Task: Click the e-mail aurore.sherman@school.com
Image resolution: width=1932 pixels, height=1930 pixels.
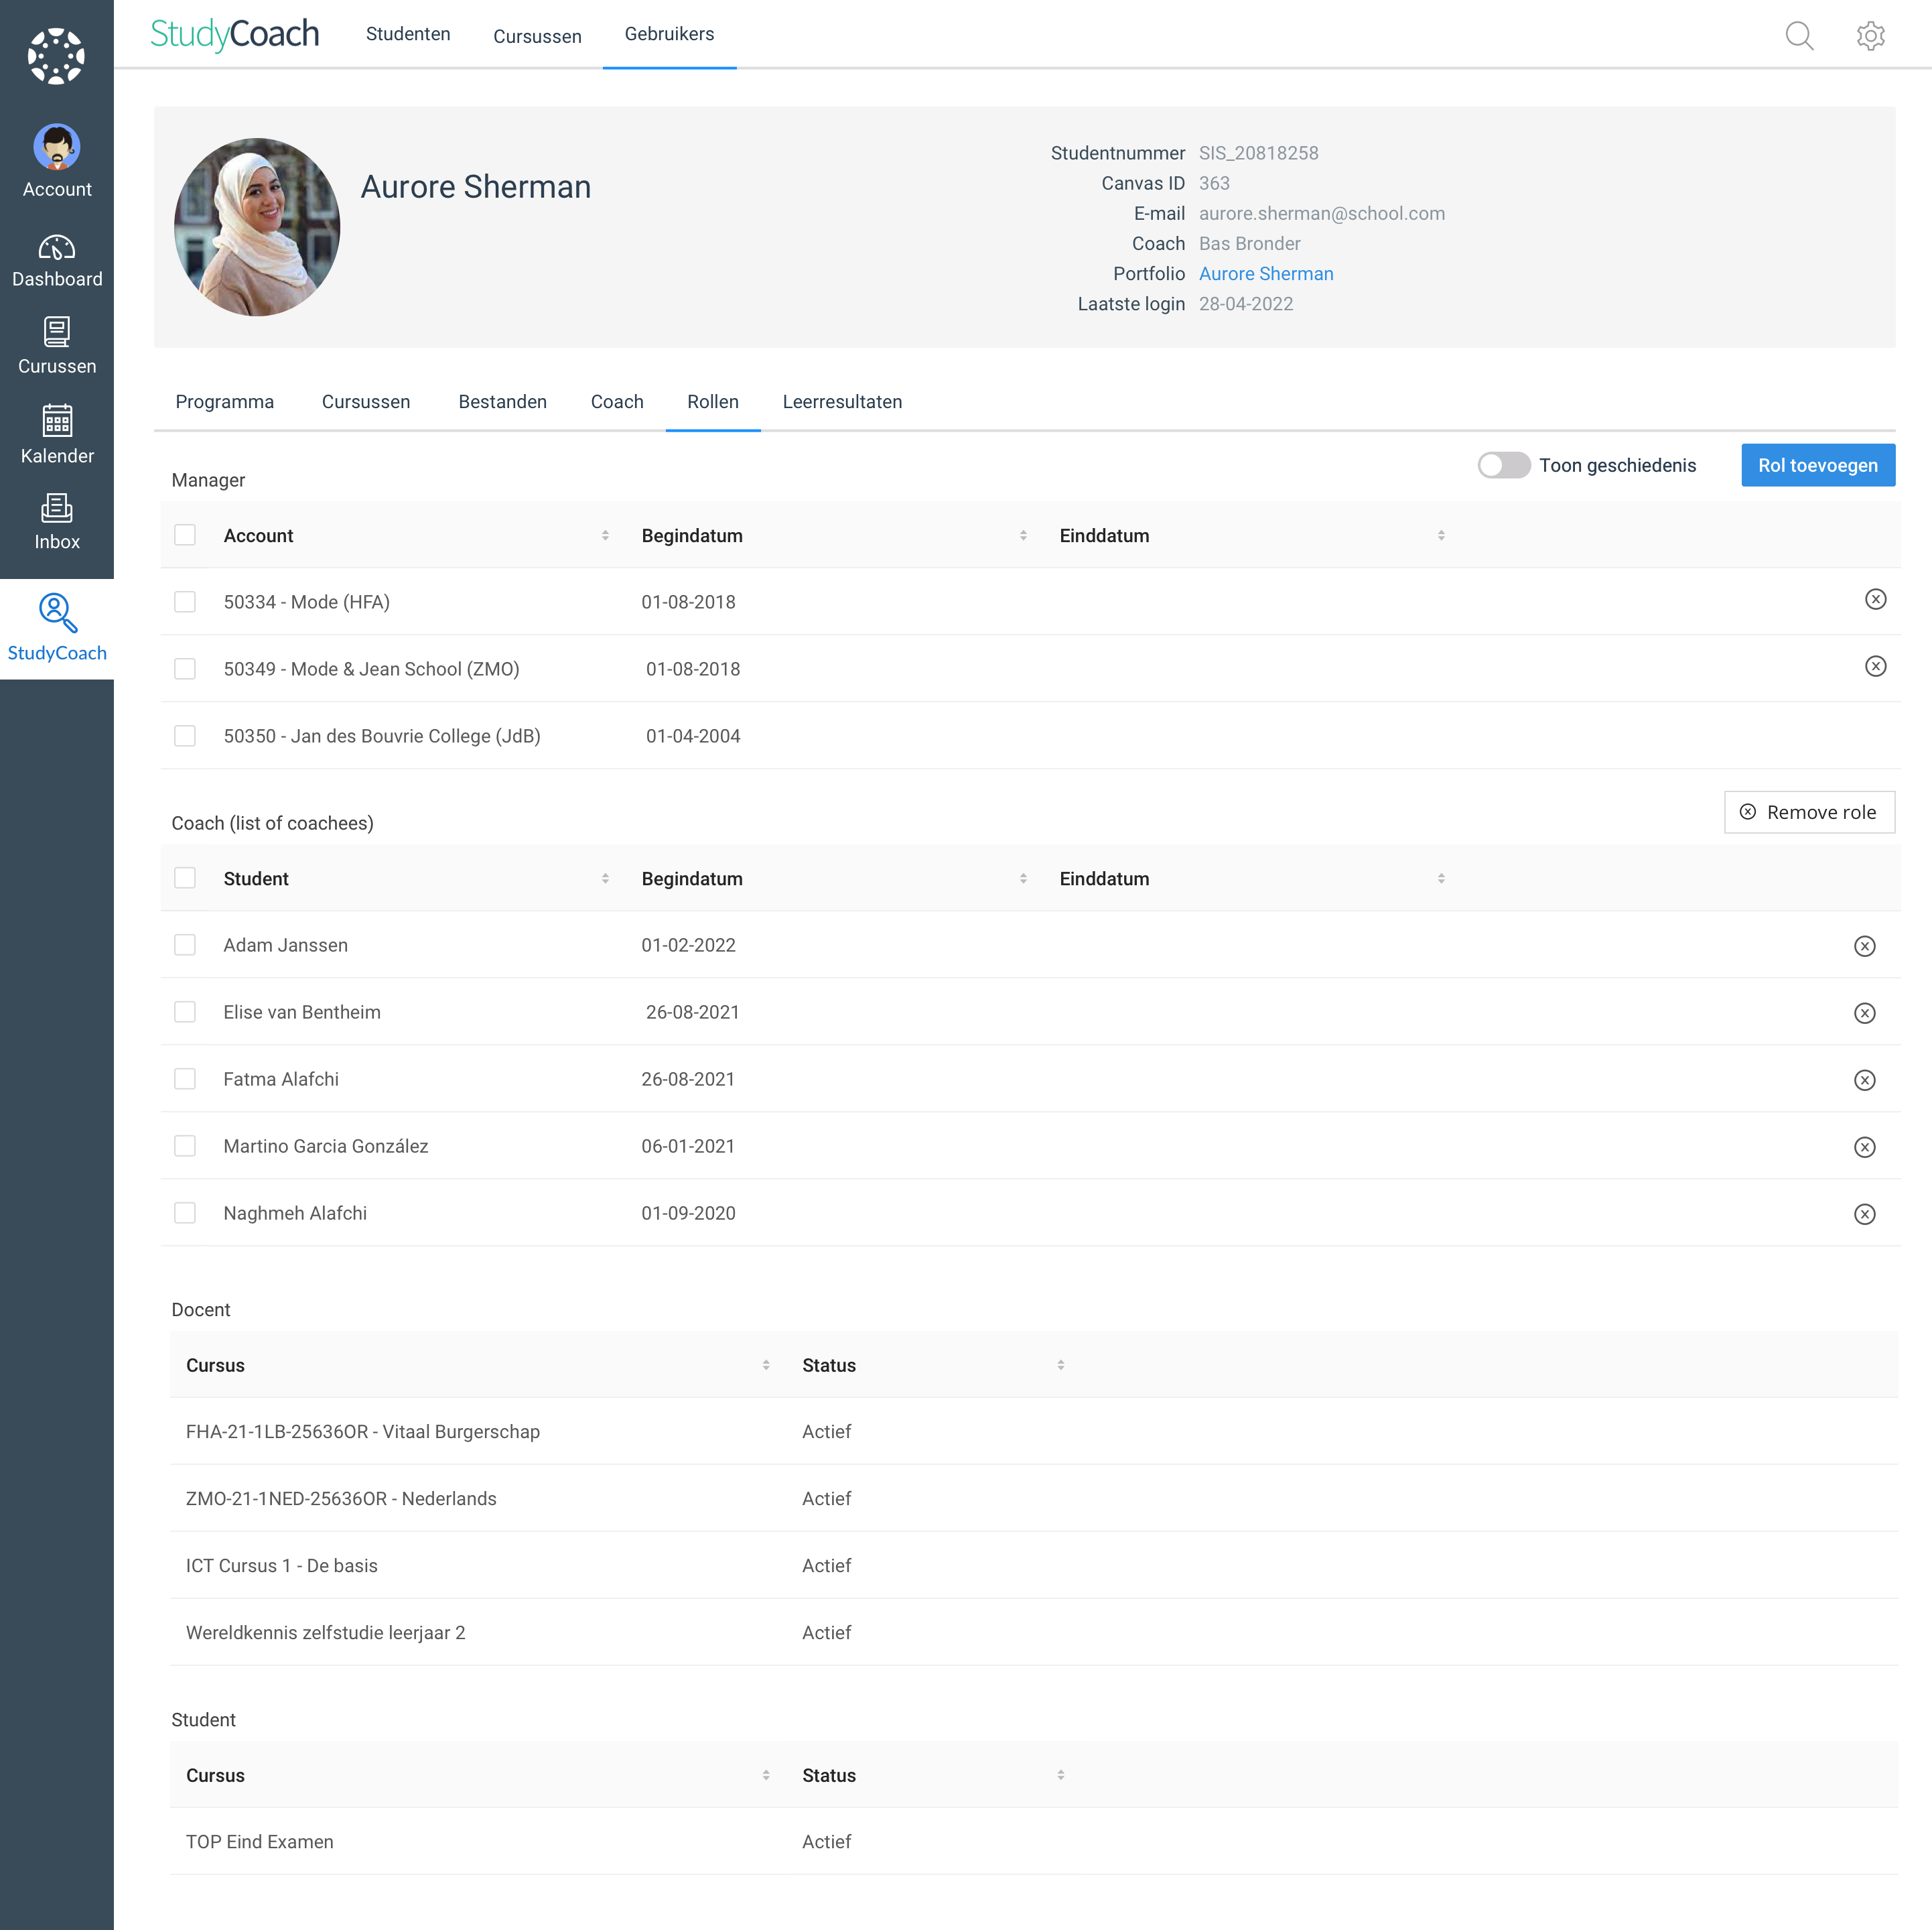Action: (x=1322, y=214)
